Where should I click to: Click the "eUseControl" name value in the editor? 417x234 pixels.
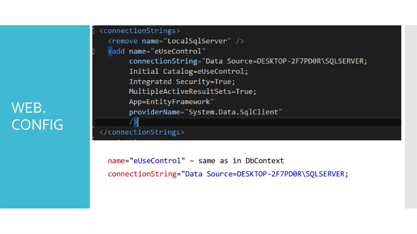[x=176, y=51]
